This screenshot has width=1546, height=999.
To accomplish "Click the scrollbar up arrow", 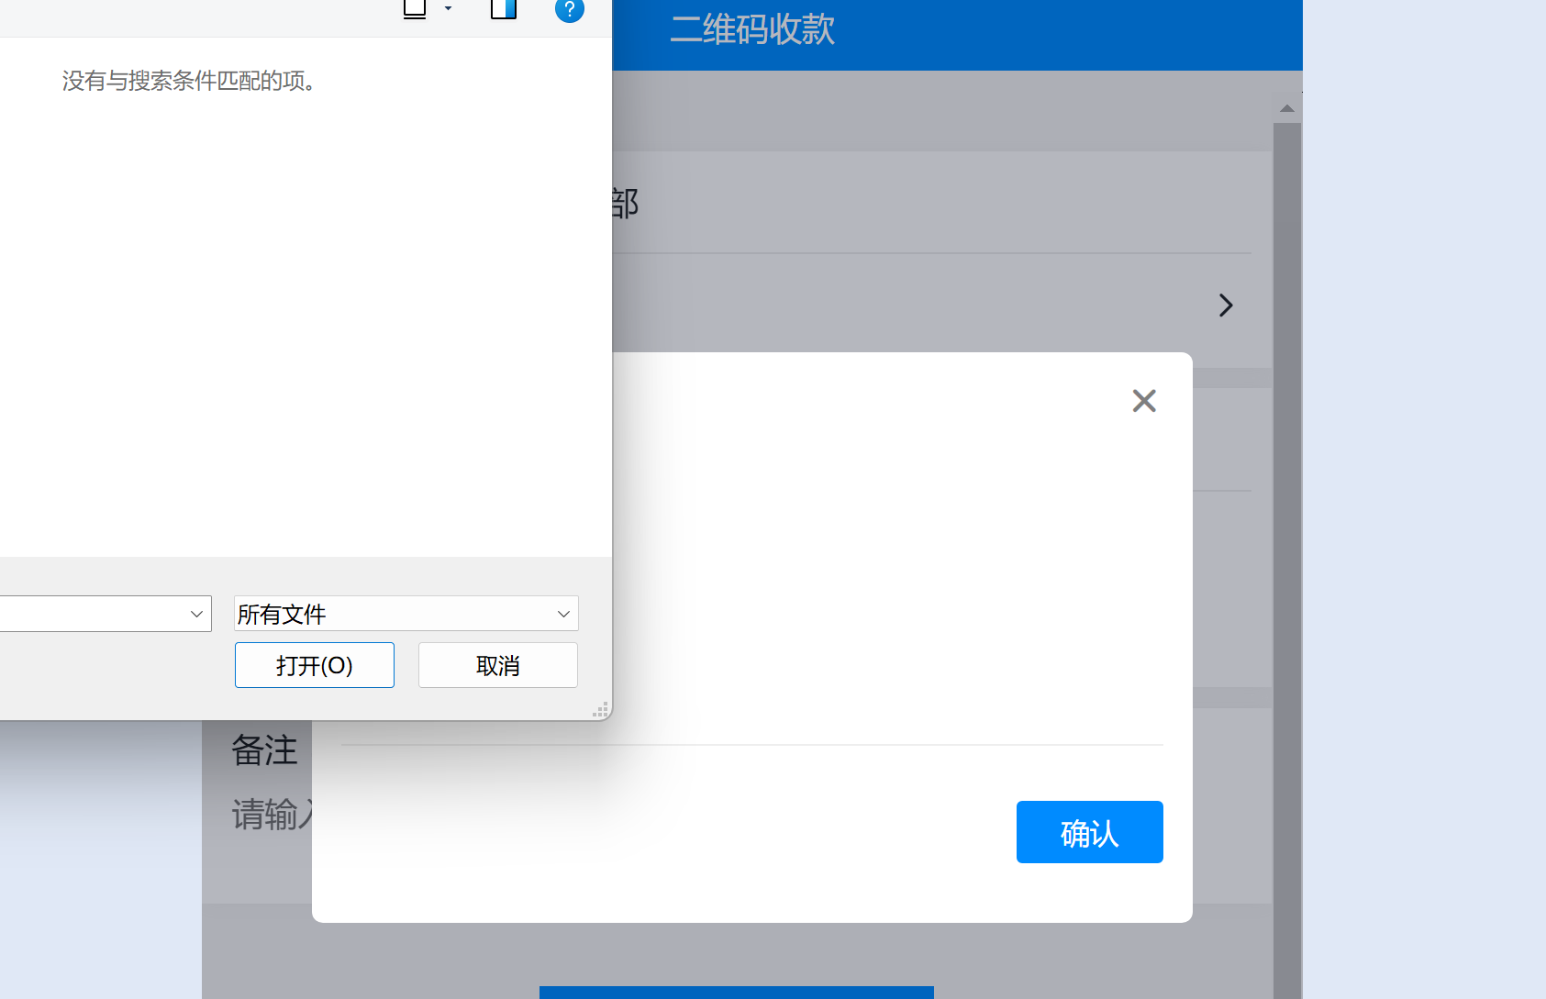I will click(1287, 108).
